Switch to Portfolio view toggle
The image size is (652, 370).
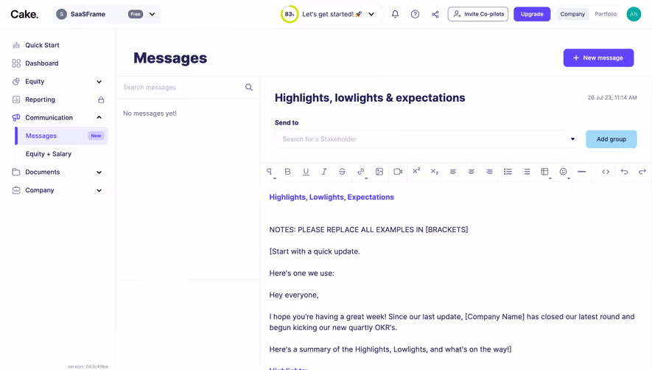[x=606, y=14]
